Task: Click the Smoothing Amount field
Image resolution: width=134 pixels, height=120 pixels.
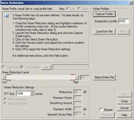Action: click(78, 103)
